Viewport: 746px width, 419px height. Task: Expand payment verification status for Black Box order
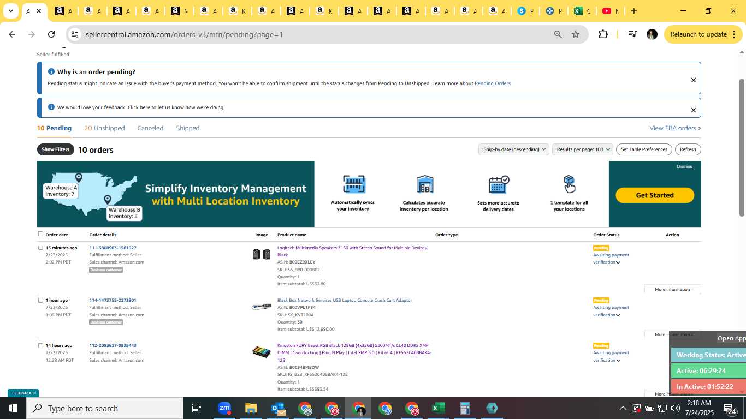618,315
